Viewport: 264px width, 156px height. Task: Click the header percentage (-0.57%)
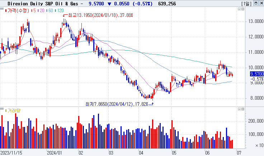[142, 4]
